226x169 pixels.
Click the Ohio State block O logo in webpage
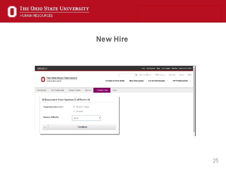(x=43, y=79)
